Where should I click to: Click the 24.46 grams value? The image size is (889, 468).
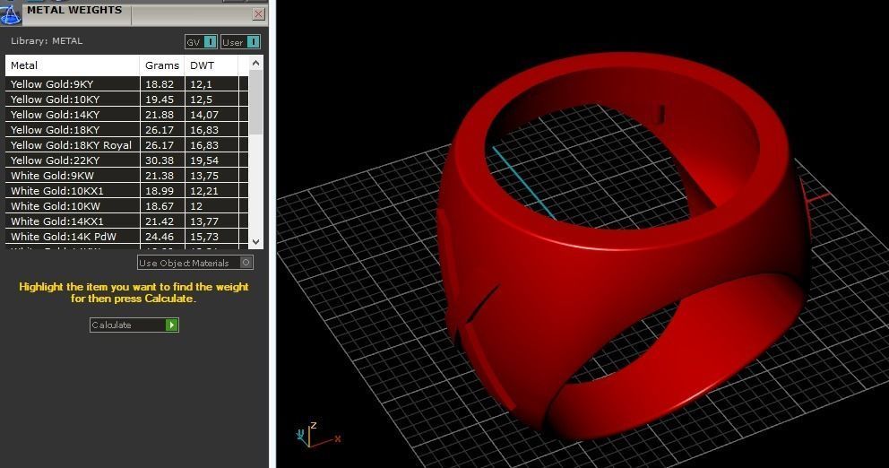(160, 237)
